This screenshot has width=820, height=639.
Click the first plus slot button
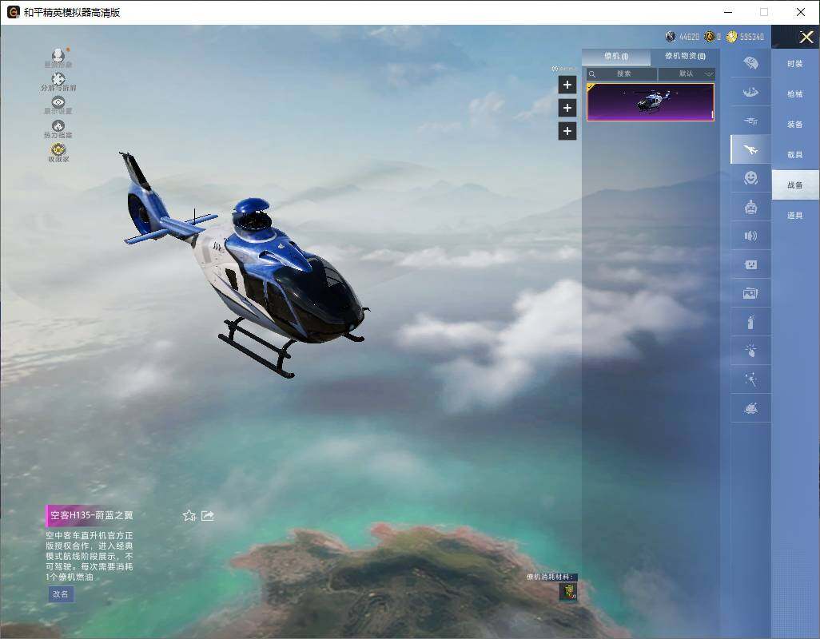pyautogui.click(x=567, y=85)
